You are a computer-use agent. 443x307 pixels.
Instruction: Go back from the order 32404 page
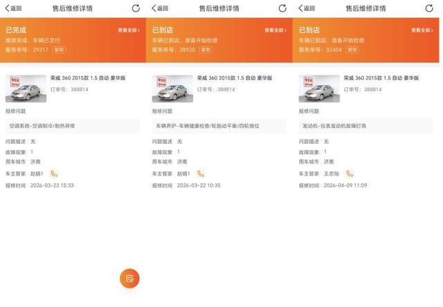click(x=306, y=8)
